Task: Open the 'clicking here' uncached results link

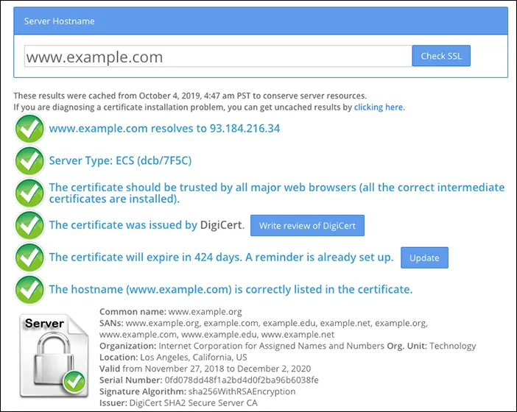Action: pyautogui.click(x=379, y=107)
